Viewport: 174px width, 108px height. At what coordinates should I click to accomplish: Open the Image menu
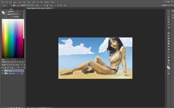coord(15,2)
